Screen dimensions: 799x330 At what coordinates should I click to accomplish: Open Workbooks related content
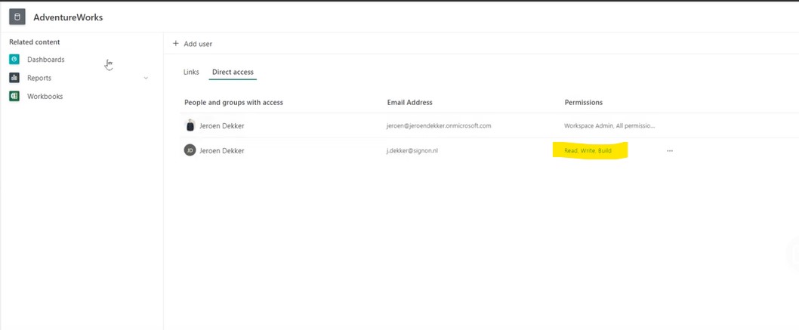(45, 97)
